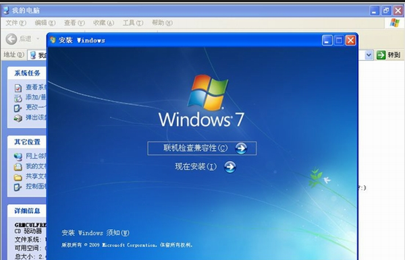Click the 后退 back arrow icon
Image resolution: width=405 pixels, height=260 pixels.
(11, 39)
